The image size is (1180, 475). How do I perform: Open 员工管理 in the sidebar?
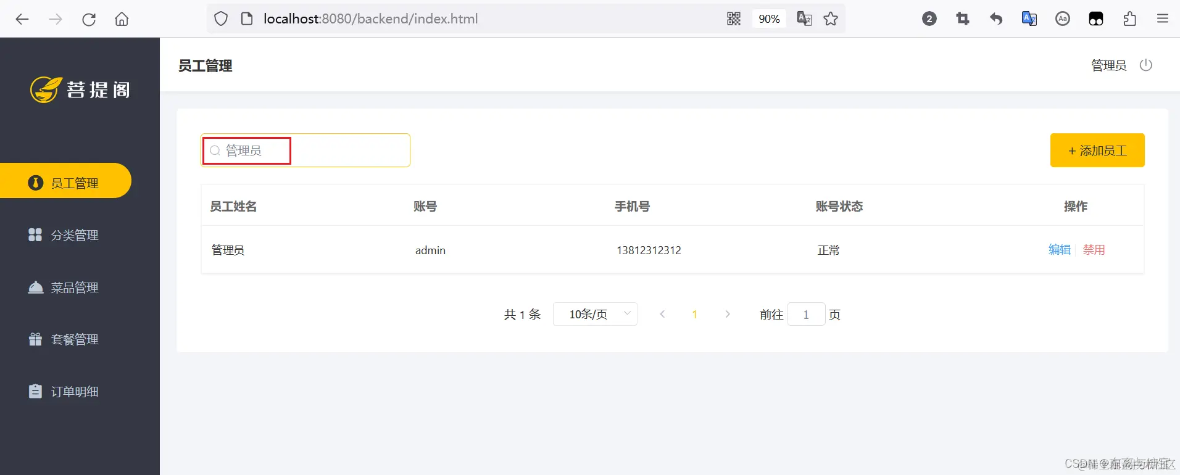(65, 181)
